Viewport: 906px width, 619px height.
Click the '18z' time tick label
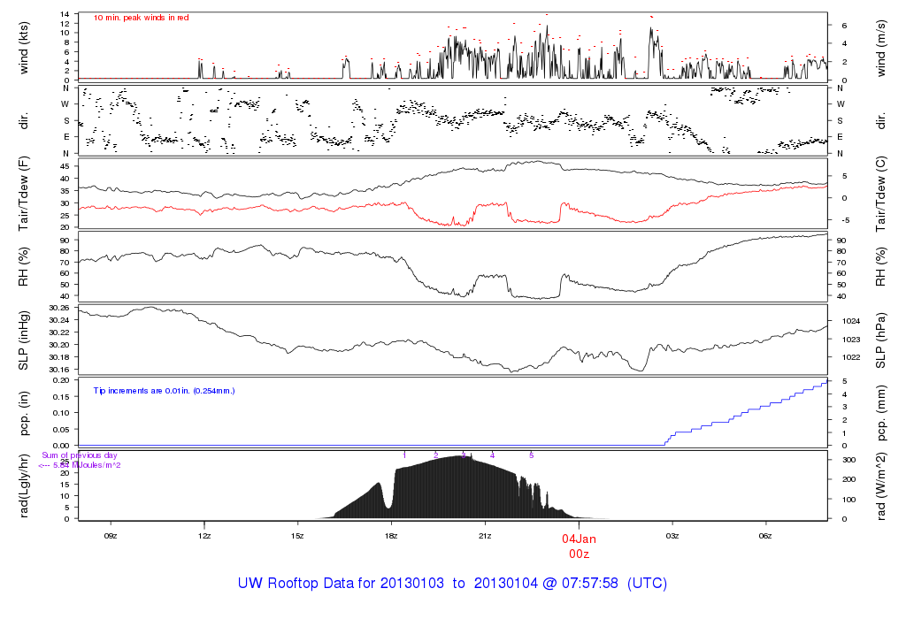pyautogui.click(x=391, y=536)
